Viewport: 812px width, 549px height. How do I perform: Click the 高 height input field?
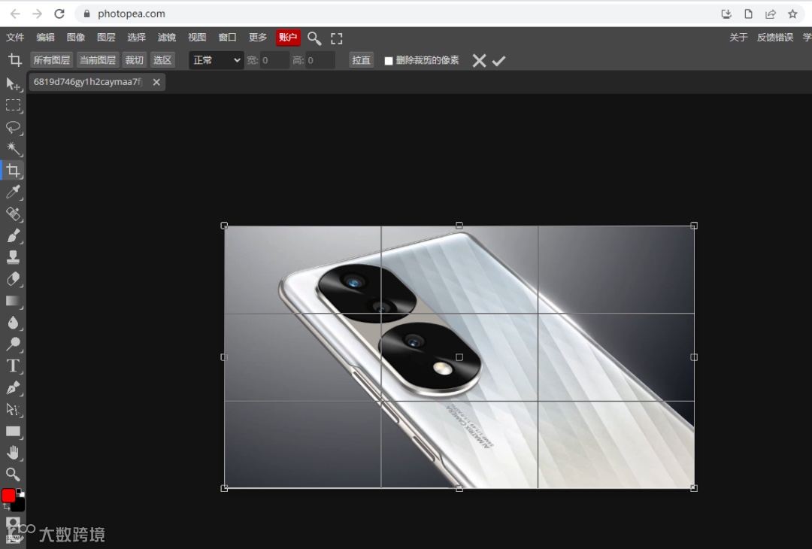point(320,61)
